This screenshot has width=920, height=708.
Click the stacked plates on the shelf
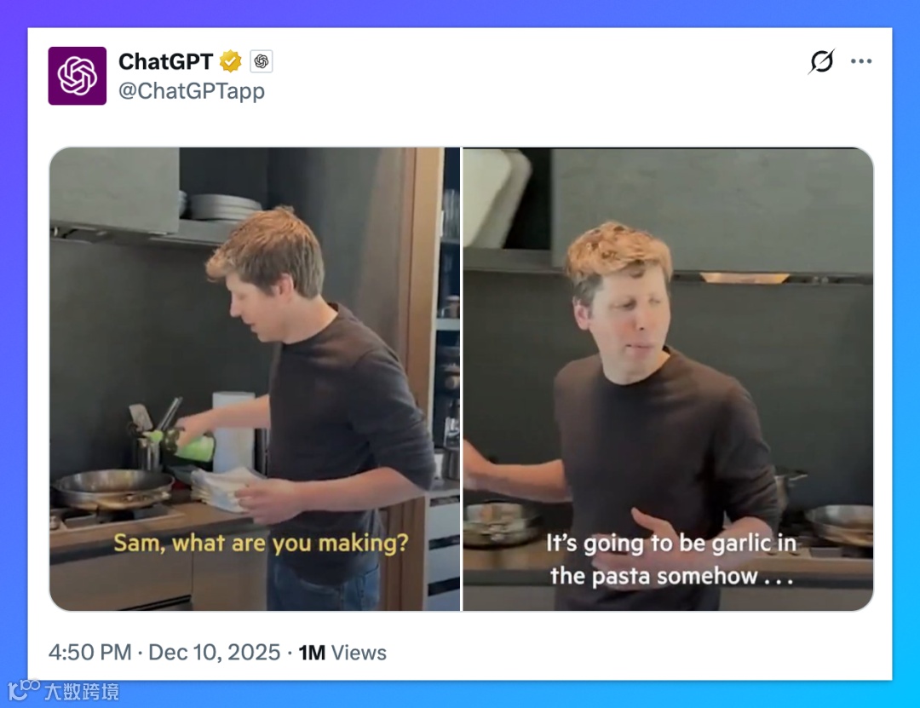pyautogui.click(x=223, y=207)
